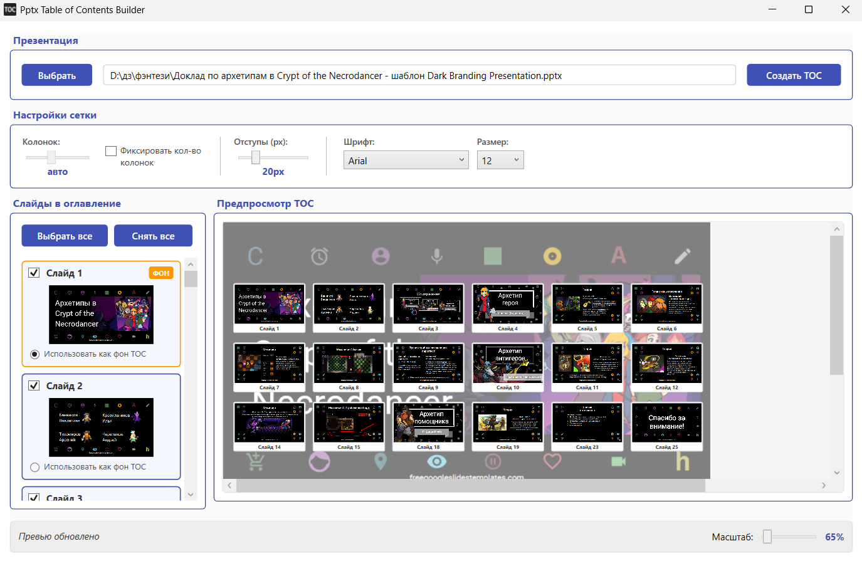Open the Размер dropdown showing 12
Image resolution: width=862 pixels, height=561 pixels.
click(x=500, y=160)
